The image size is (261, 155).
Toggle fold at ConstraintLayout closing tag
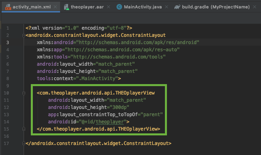pyautogui.click(x=24, y=143)
